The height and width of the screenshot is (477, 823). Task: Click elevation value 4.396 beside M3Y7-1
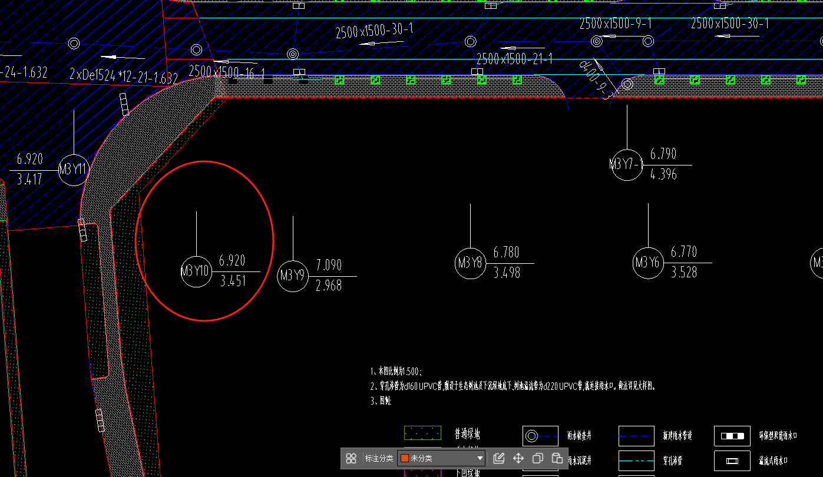(663, 174)
